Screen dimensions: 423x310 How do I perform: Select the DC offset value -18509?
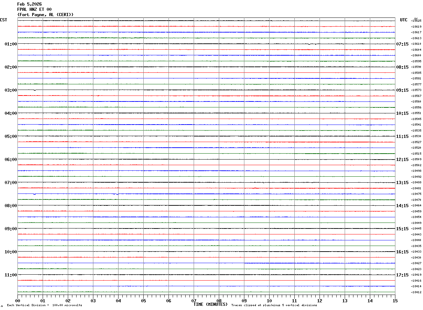tap(416, 160)
